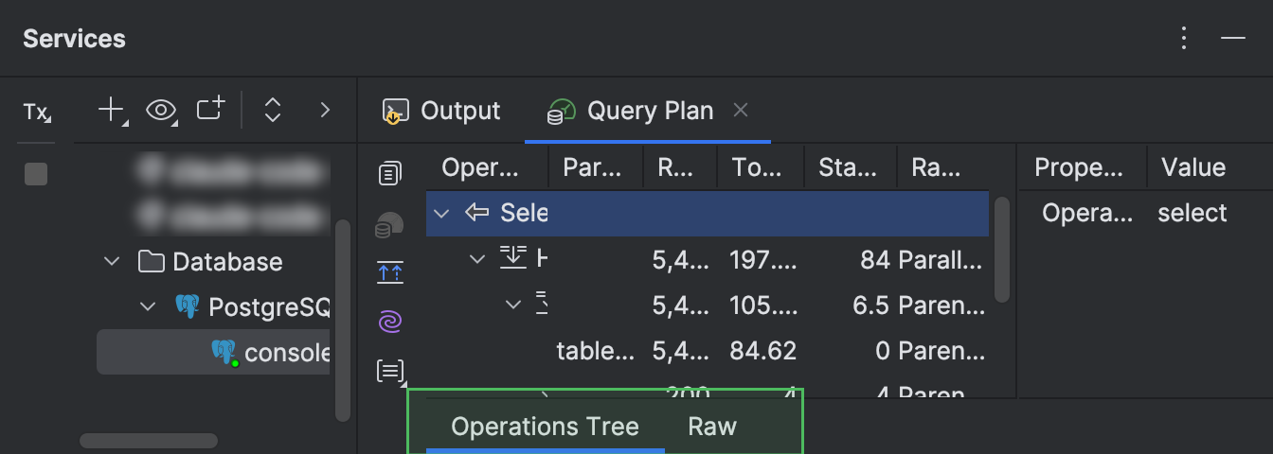Click the Services tree vertical scrollbar
Viewport: 1273px width, 454px height.
343,320
